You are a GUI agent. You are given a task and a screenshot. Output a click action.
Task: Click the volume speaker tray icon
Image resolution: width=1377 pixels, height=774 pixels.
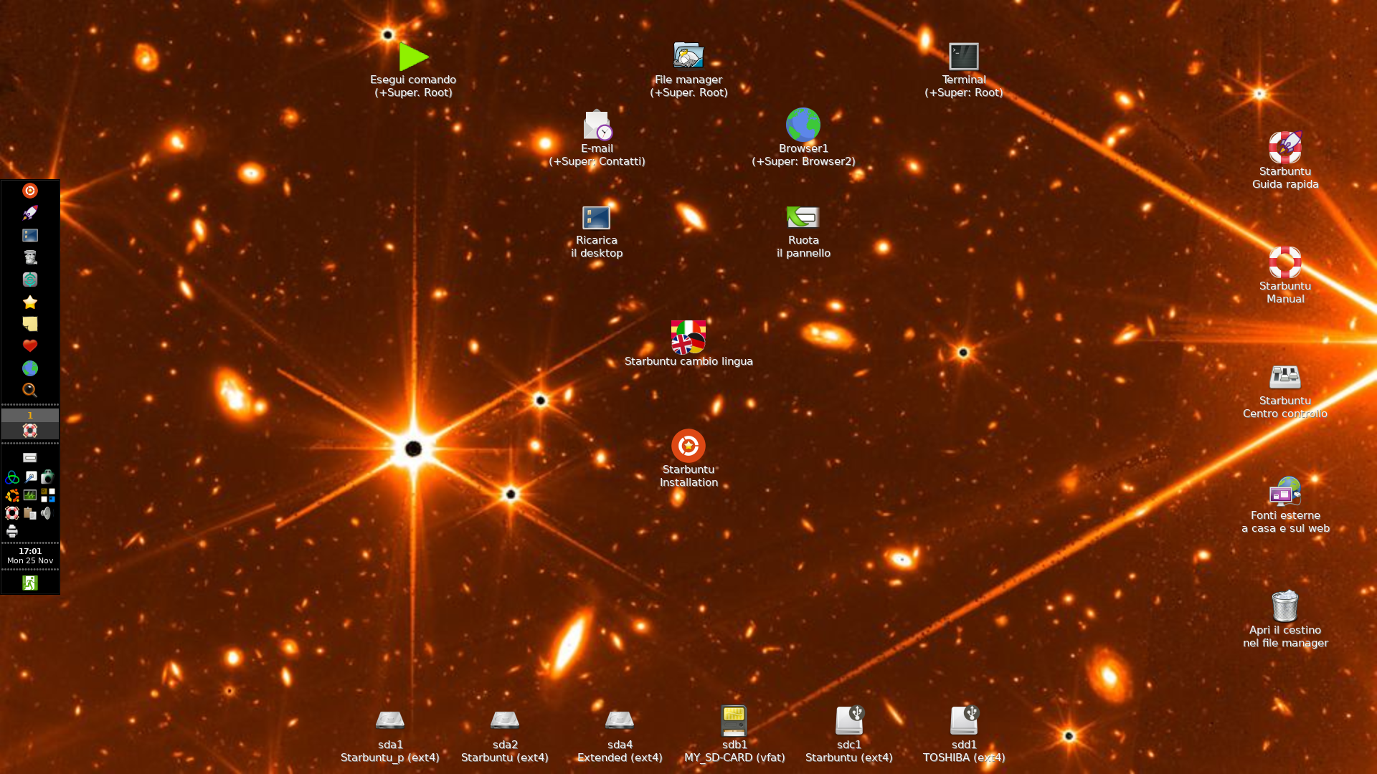pyautogui.click(x=47, y=513)
